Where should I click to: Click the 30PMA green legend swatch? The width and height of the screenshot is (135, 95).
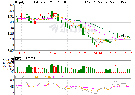(127, 2)
